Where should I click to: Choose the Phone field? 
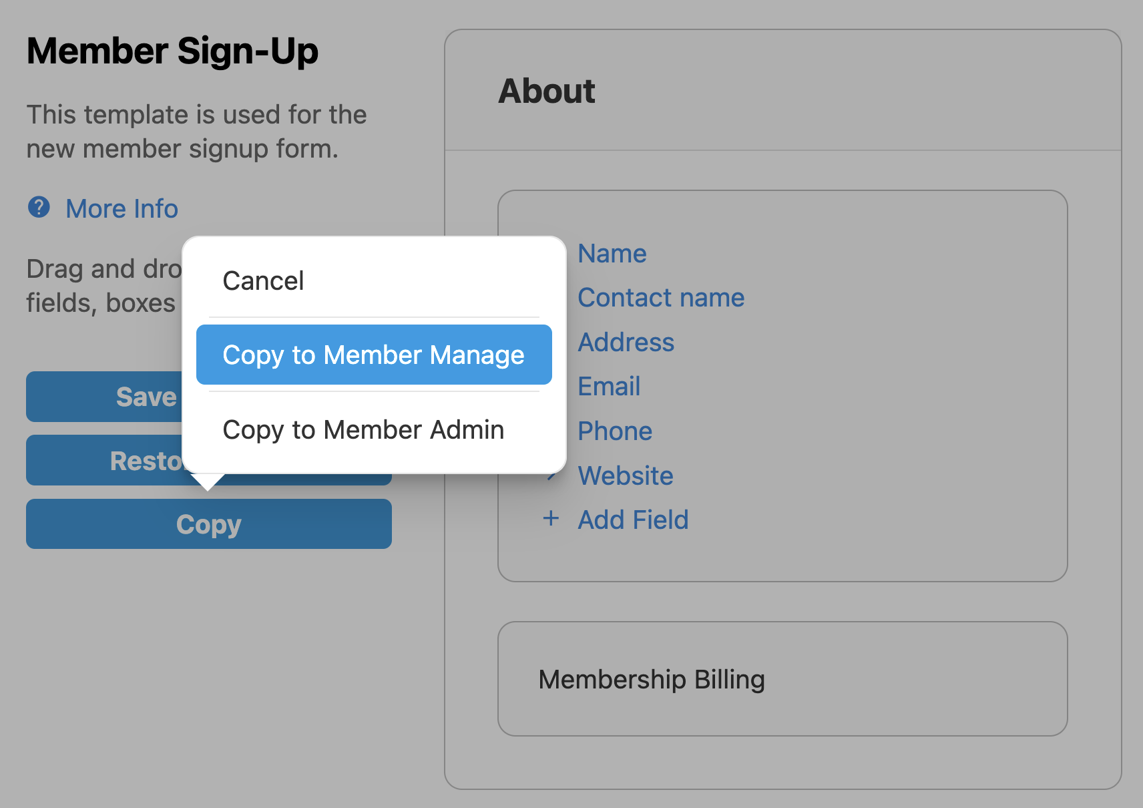pos(614,431)
